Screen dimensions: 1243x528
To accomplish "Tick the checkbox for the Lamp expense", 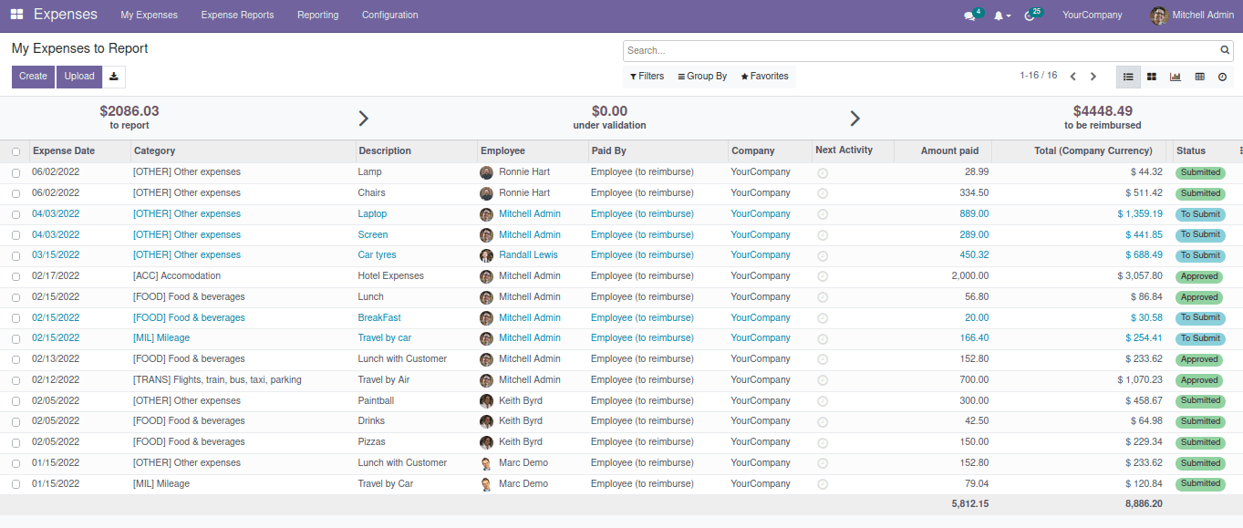I will (x=16, y=172).
